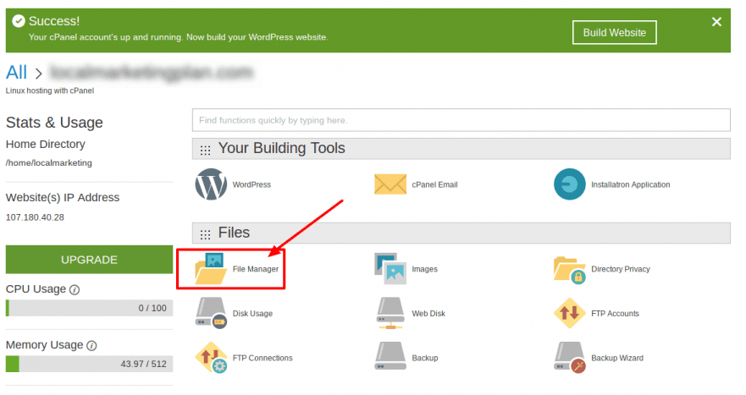Click the Backup Wizard label
Viewport: 746px width, 395px height.
coord(617,358)
